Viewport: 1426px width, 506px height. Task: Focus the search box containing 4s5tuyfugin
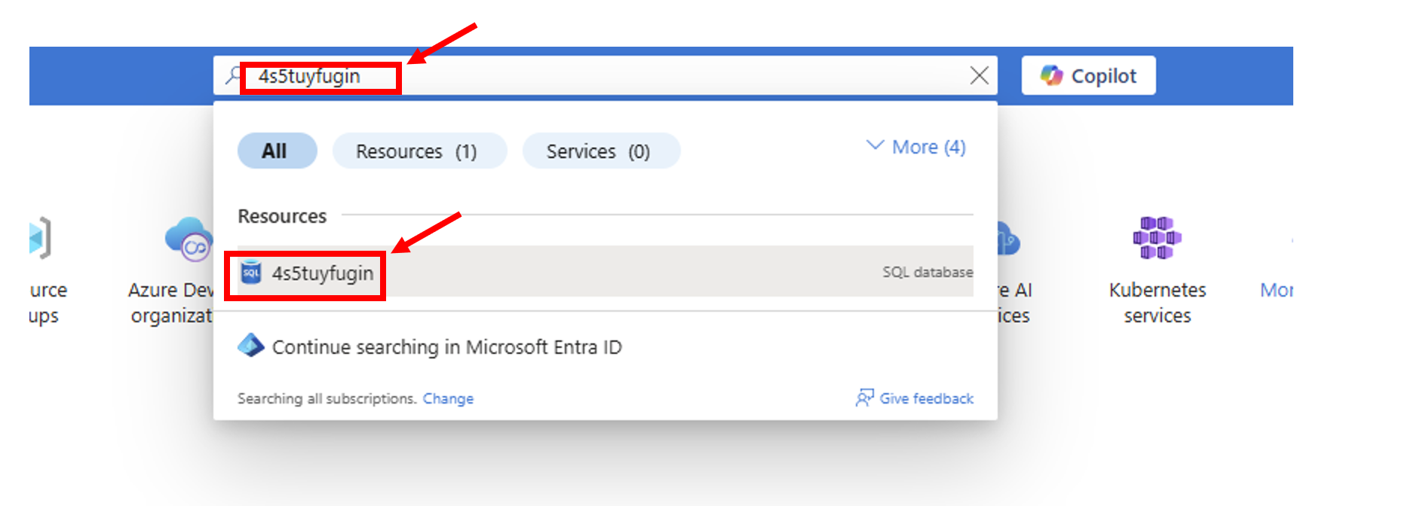[x=603, y=76]
